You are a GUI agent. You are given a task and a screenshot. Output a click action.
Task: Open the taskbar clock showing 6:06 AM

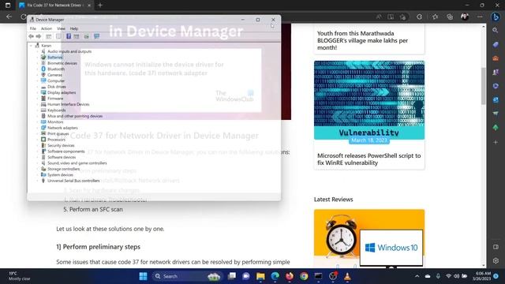[x=483, y=276]
